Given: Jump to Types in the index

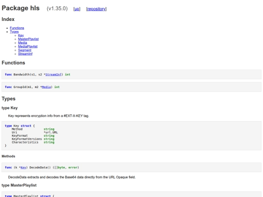Looking at the screenshot, I should pyautogui.click(x=14, y=32).
